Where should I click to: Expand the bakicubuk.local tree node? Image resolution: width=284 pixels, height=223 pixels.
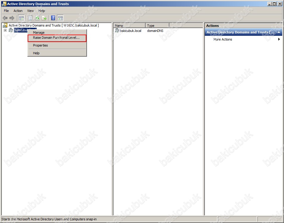tap(5, 30)
